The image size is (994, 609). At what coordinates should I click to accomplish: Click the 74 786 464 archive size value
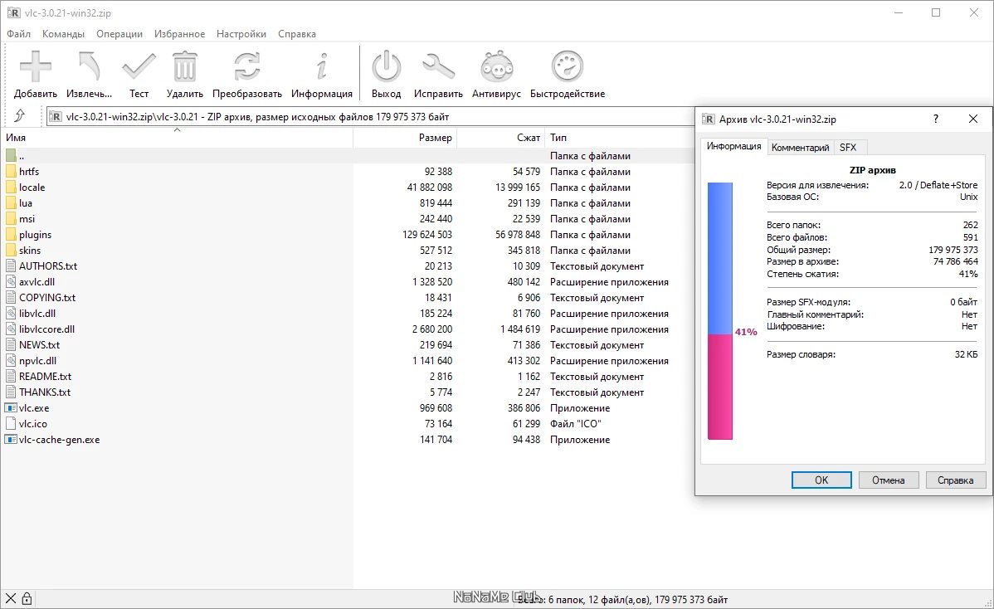pos(955,261)
